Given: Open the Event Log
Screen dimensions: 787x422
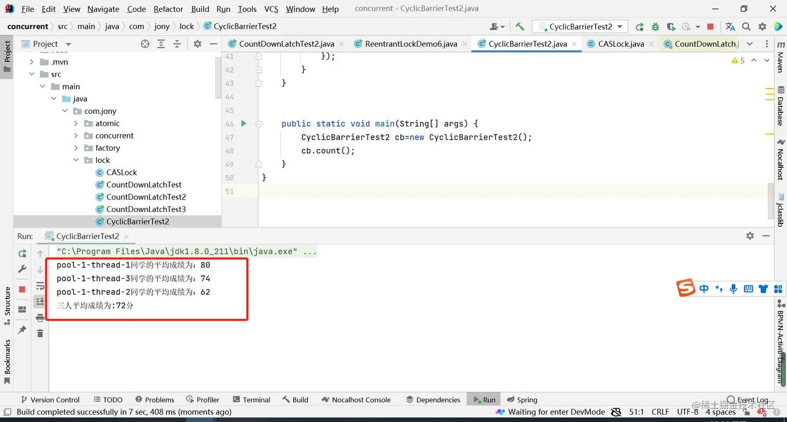Looking at the screenshot, I should 747,400.
